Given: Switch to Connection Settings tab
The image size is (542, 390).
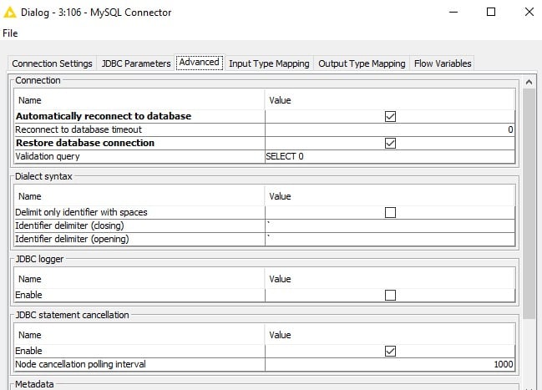Looking at the screenshot, I should 52,63.
